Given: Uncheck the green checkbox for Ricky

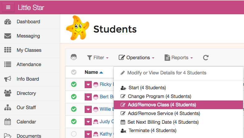Looking at the screenshot, I should [x=74, y=84].
